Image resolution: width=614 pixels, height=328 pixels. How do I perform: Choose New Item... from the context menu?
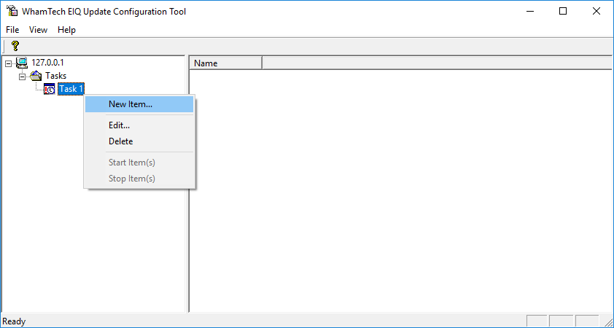pos(139,104)
